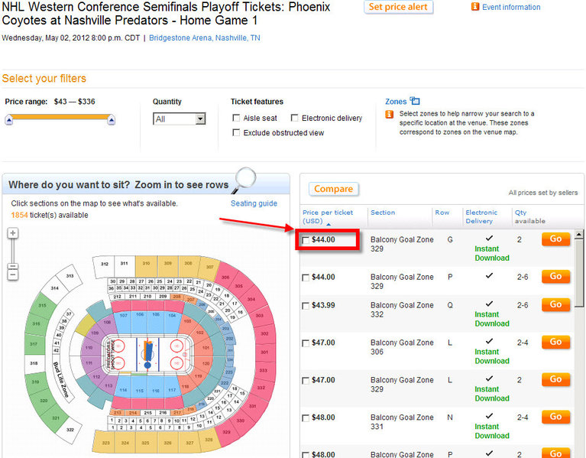
Task: Click the map zoom out minus icon
Action: pyautogui.click(x=13, y=275)
